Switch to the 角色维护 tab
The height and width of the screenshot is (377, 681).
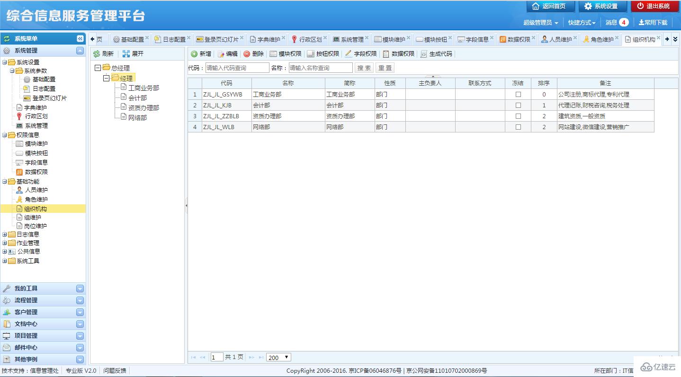tap(600, 39)
